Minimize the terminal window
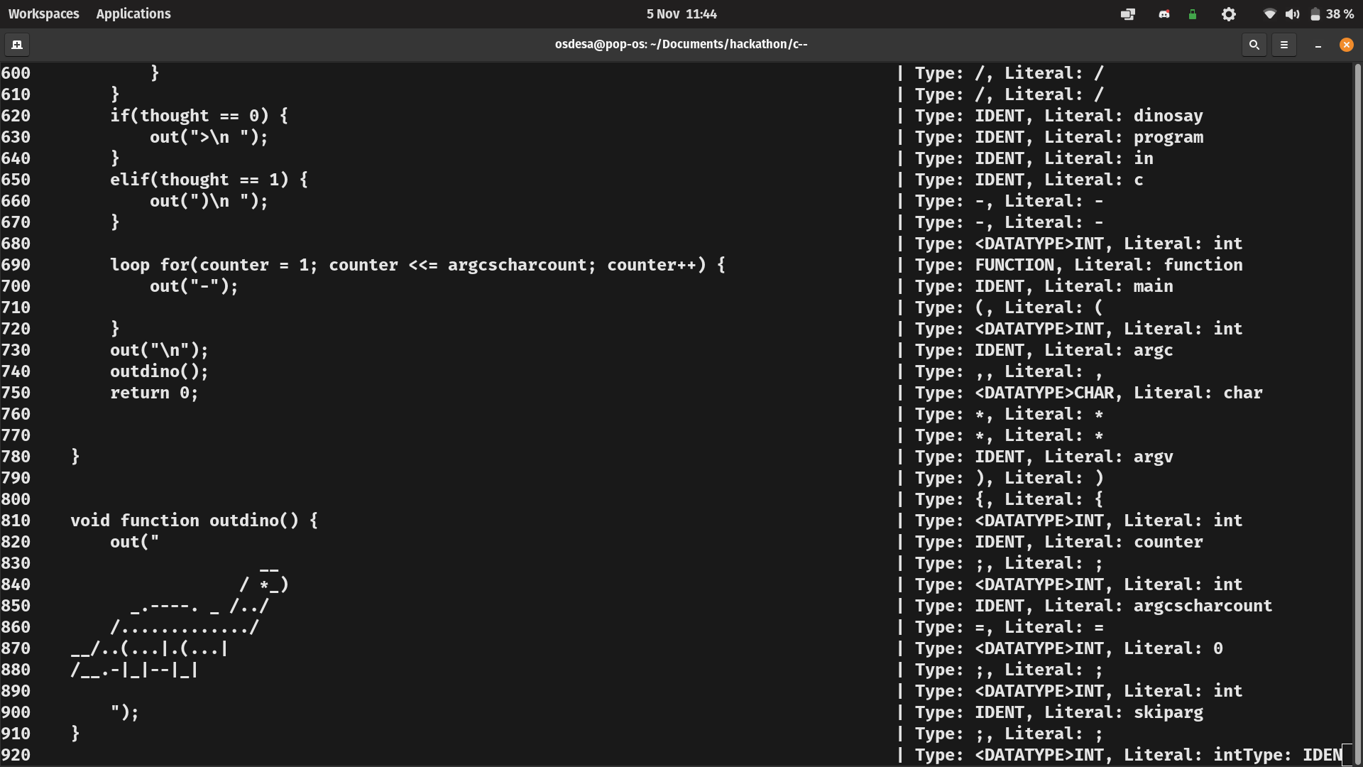 1318,45
